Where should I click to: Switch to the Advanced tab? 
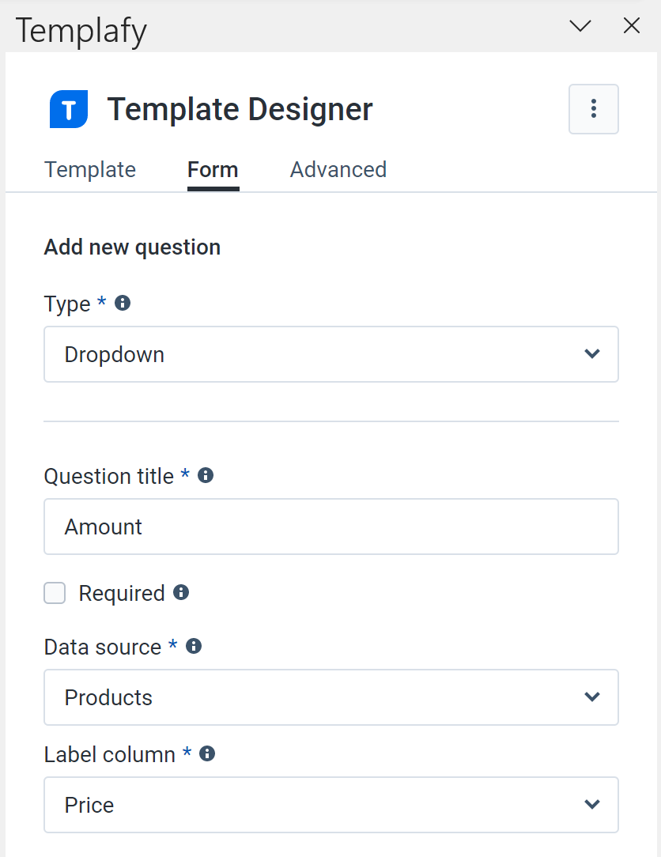338,169
